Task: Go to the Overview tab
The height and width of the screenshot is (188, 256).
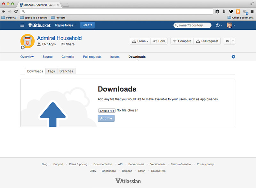Action: click(27, 57)
